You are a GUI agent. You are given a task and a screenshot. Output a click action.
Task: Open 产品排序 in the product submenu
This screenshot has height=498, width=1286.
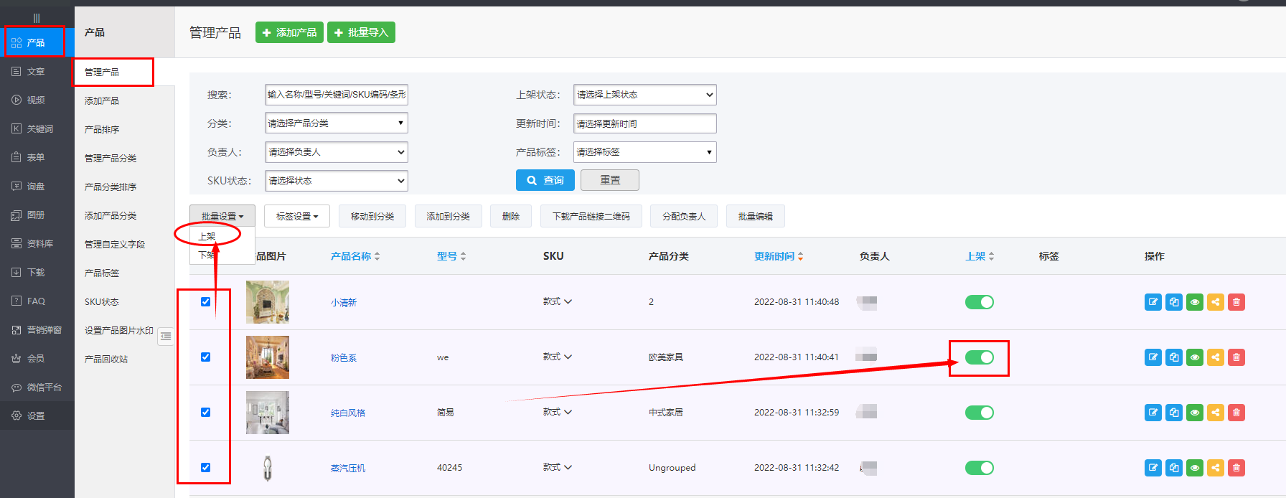102,130
